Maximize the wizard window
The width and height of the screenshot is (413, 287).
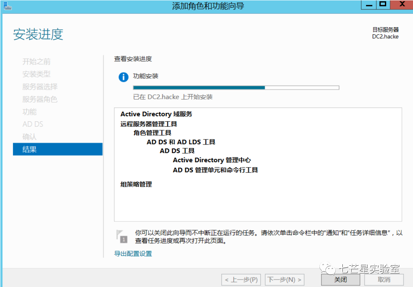[x=383, y=5]
